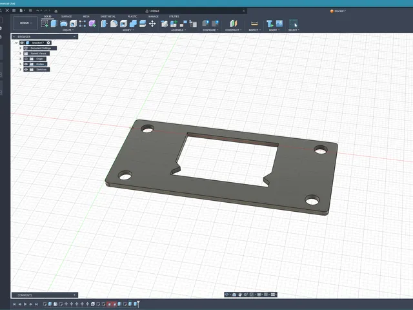Click the Create Form purple icon

tap(92, 24)
